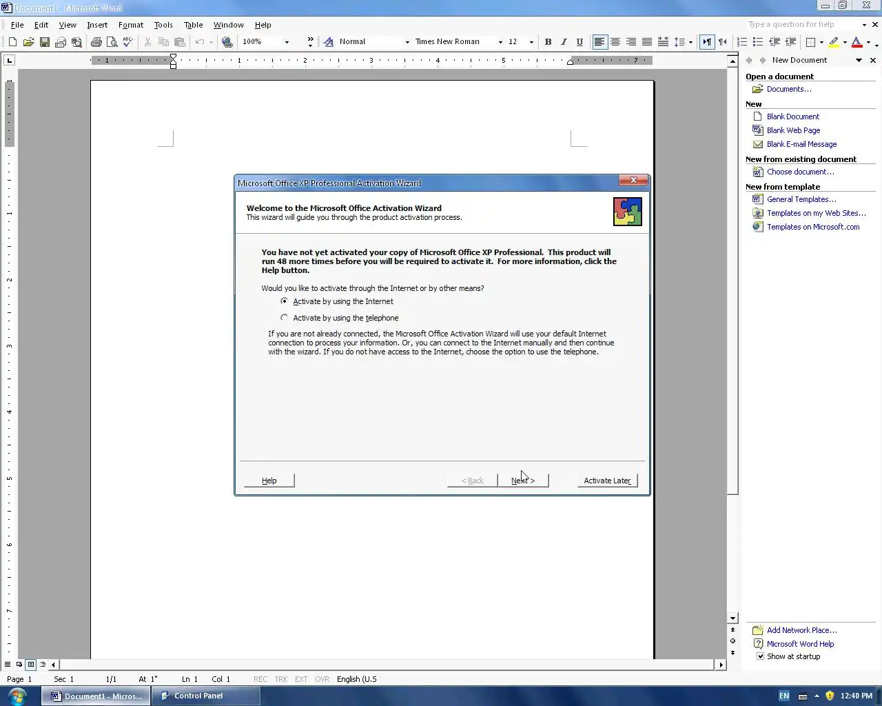This screenshot has width=882, height=706.
Task: Click vertical scrollbar down arrow
Action: (732, 618)
